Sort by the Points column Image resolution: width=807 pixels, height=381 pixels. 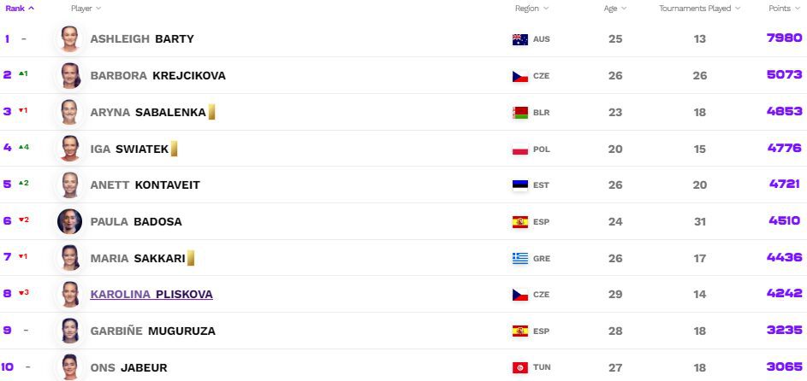click(784, 9)
